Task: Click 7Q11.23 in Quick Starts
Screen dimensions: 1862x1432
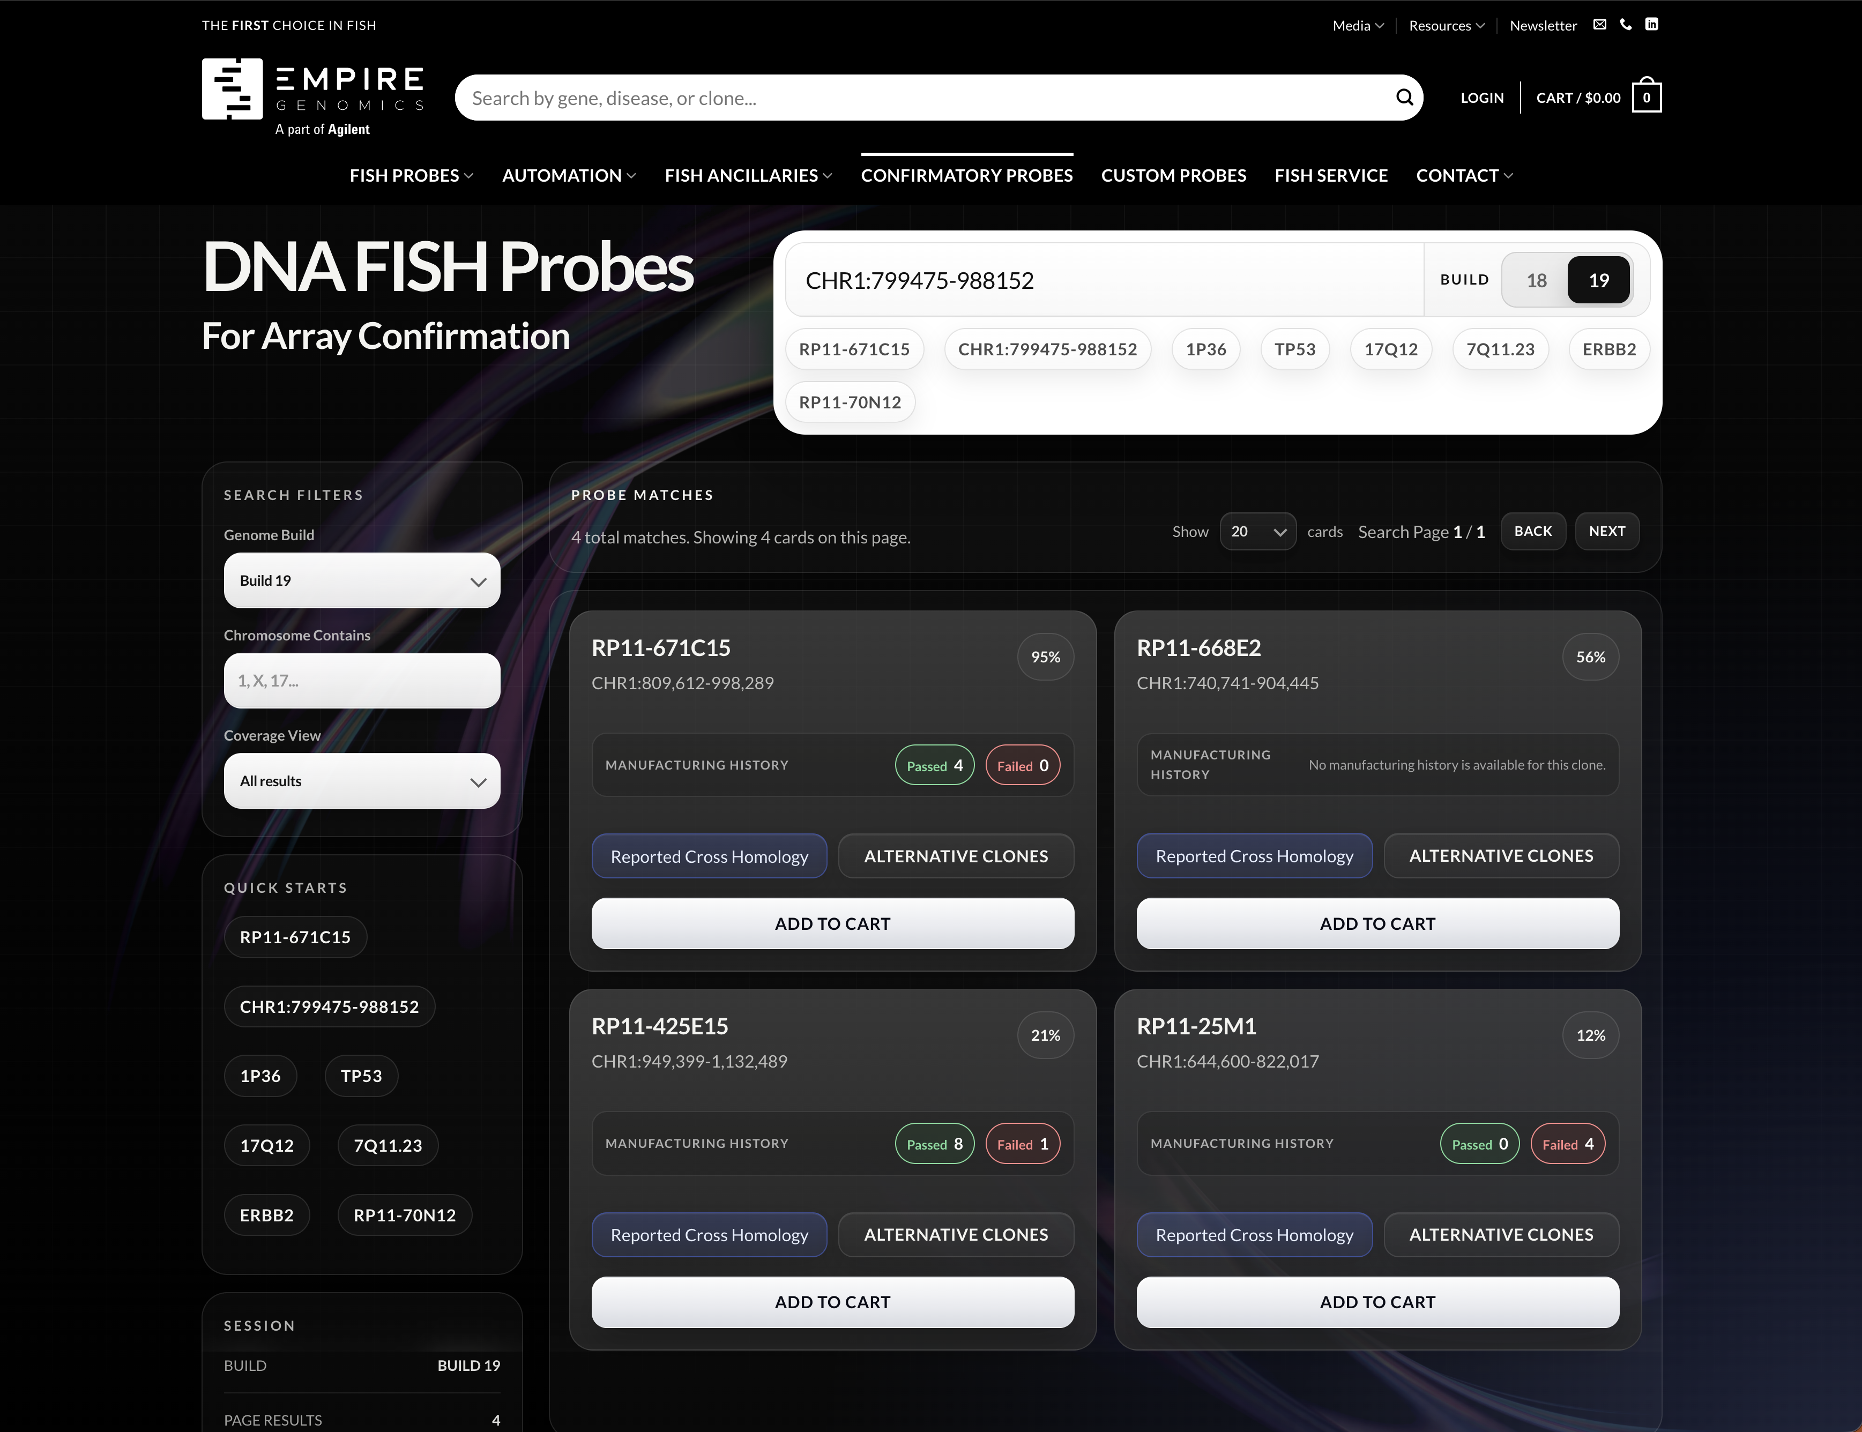Action: (x=388, y=1146)
